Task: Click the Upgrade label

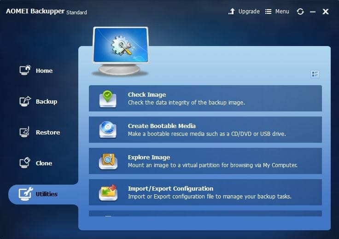Action: tap(249, 12)
